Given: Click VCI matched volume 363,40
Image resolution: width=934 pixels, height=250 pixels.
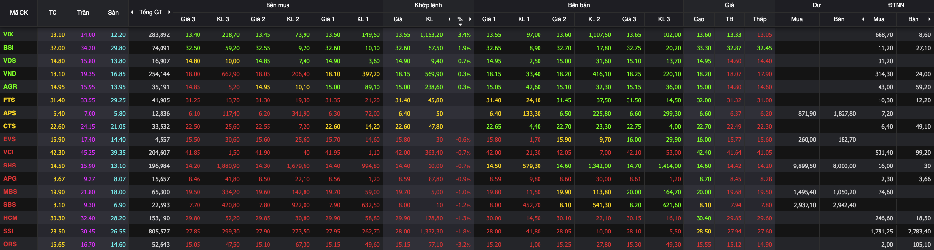Looking at the screenshot, I should pos(433,153).
